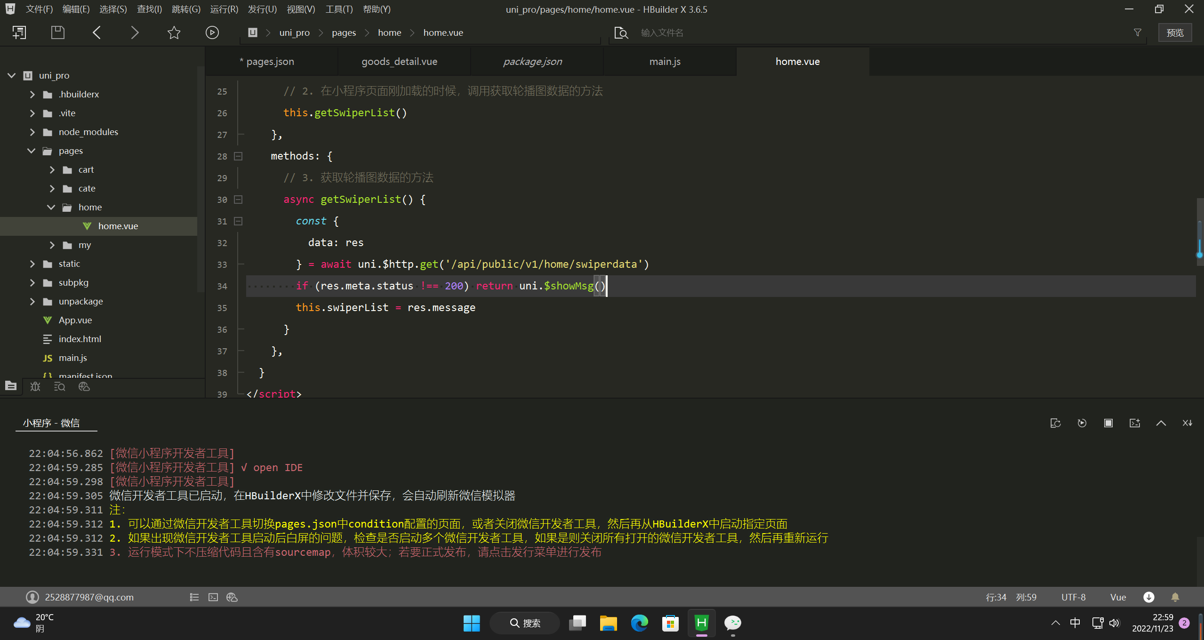This screenshot has height=640, width=1204.
Task: Open the 运行(R) menu
Action: click(224, 9)
